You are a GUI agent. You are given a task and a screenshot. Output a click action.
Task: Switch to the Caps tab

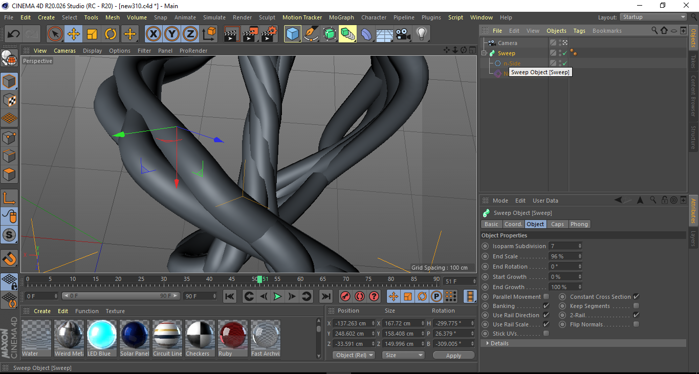(557, 224)
